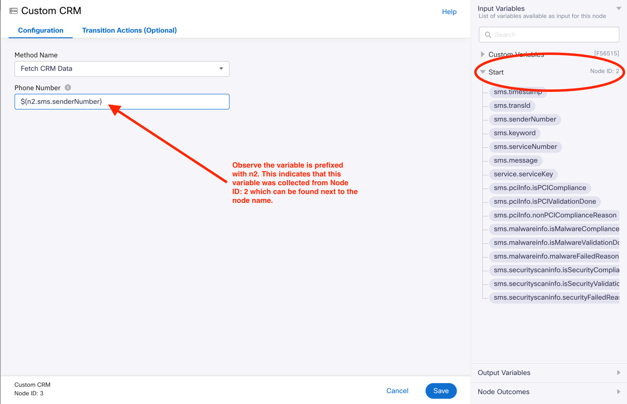Screen dimensions: 627x404
Task: Click the Custom CRM dialog title
Action: point(51,10)
